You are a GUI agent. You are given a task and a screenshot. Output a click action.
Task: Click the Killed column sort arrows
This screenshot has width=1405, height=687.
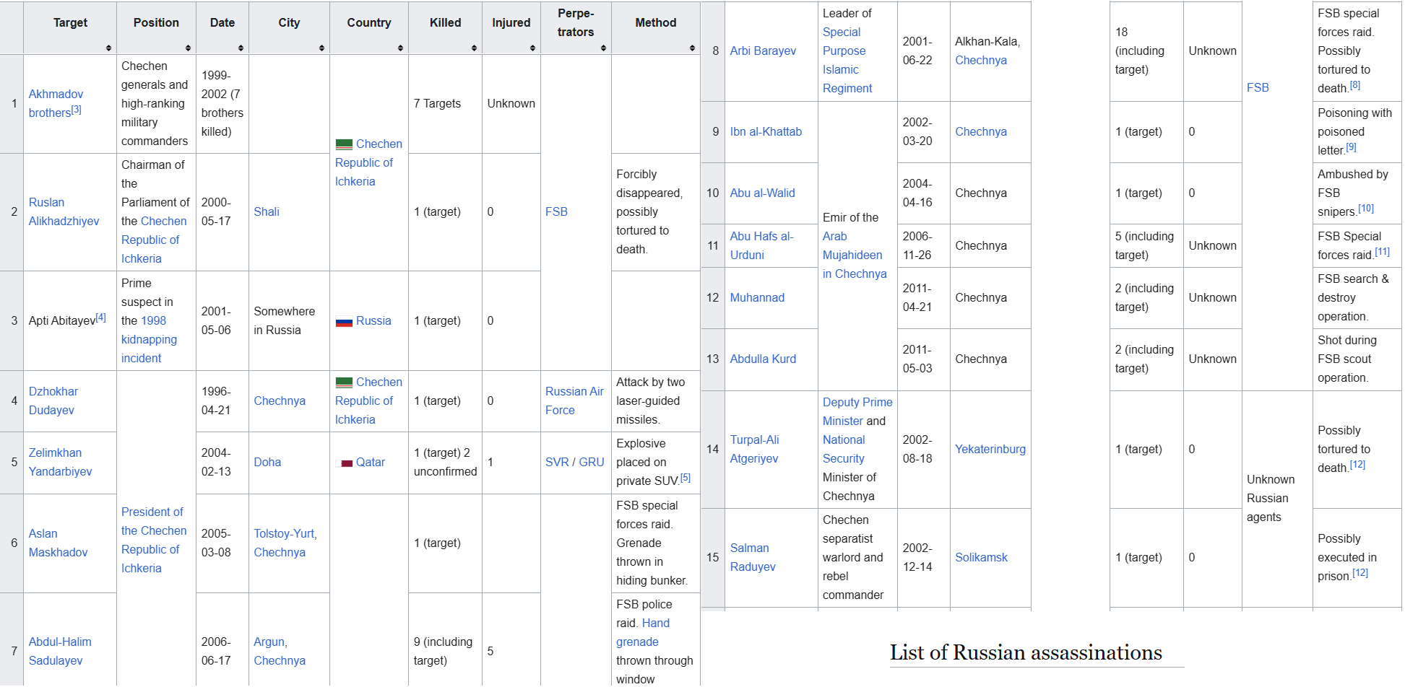point(474,48)
